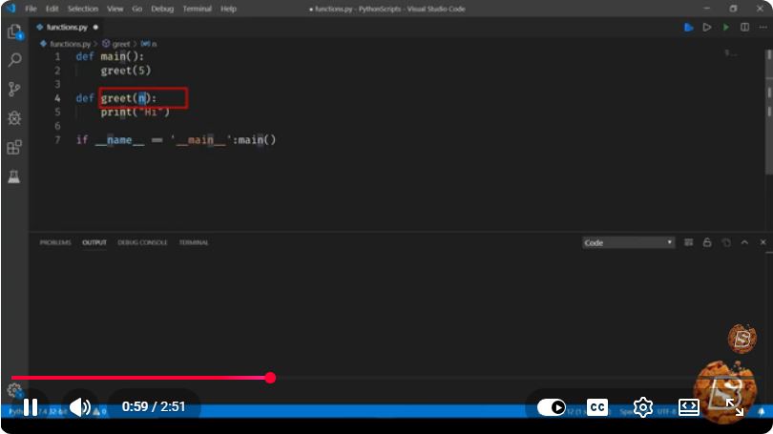
Task: Select the functions.py editor tab
Action: 67,27
